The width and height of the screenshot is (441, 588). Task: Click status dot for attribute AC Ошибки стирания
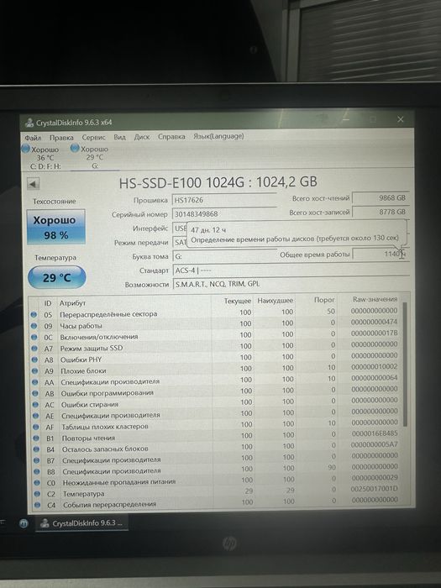[x=35, y=405]
